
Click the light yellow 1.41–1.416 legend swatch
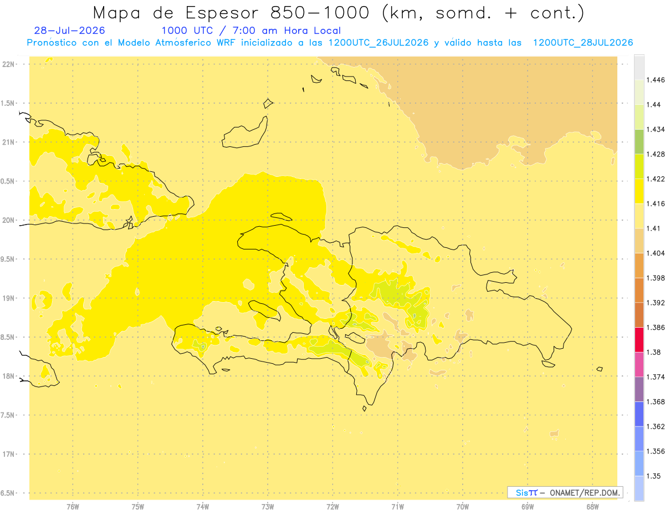point(639,216)
